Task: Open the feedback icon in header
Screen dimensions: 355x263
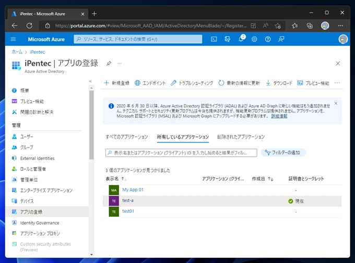Action: (281, 39)
